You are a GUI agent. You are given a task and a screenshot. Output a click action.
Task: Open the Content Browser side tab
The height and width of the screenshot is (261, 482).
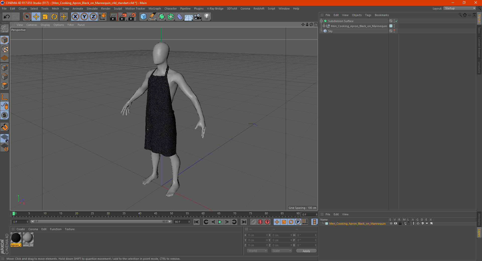tap(479, 47)
